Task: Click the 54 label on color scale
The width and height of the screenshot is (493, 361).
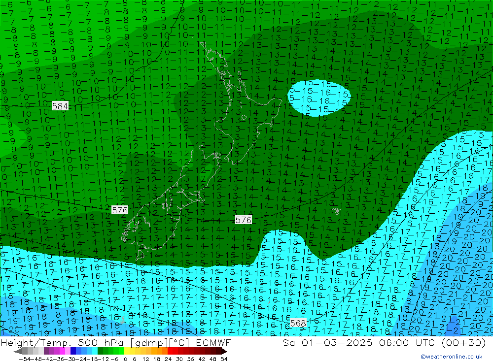Action: tap(223, 359)
